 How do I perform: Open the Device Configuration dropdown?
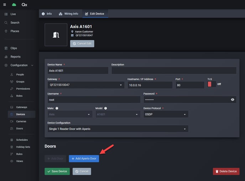(x=118, y=129)
